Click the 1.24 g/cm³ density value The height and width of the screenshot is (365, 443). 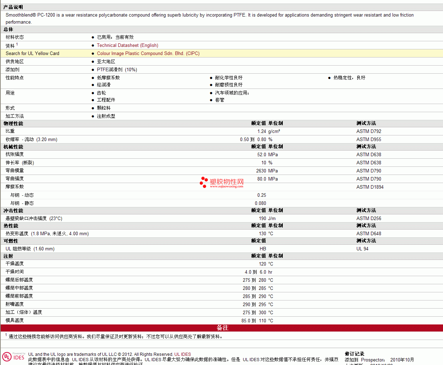[x=269, y=131]
